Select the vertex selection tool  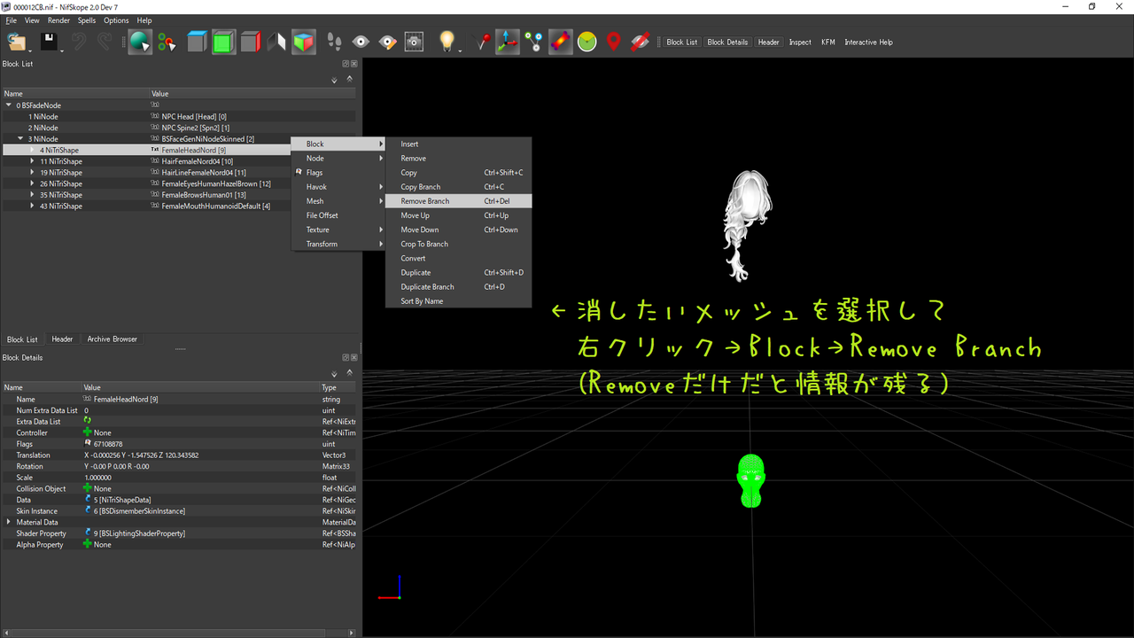click(x=167, y=42)
